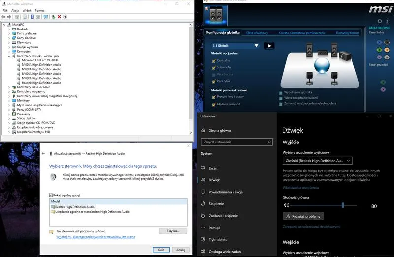Open the Akcja menu in Device Manager
This screenshot has height=257, width=394.
(x=15, y=10)
